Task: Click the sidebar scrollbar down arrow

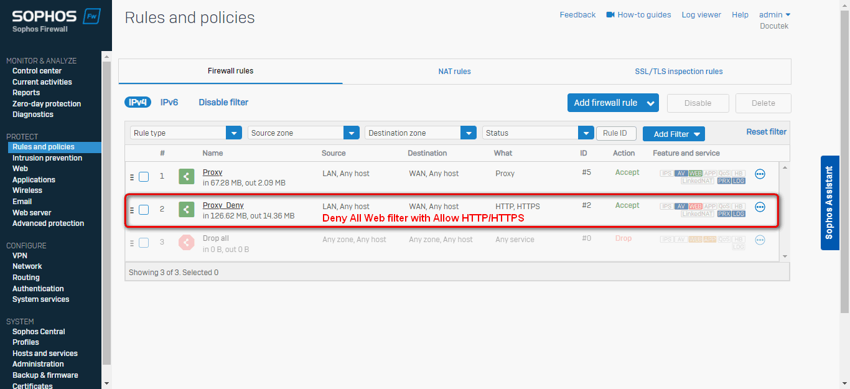Action: point(106,383)
